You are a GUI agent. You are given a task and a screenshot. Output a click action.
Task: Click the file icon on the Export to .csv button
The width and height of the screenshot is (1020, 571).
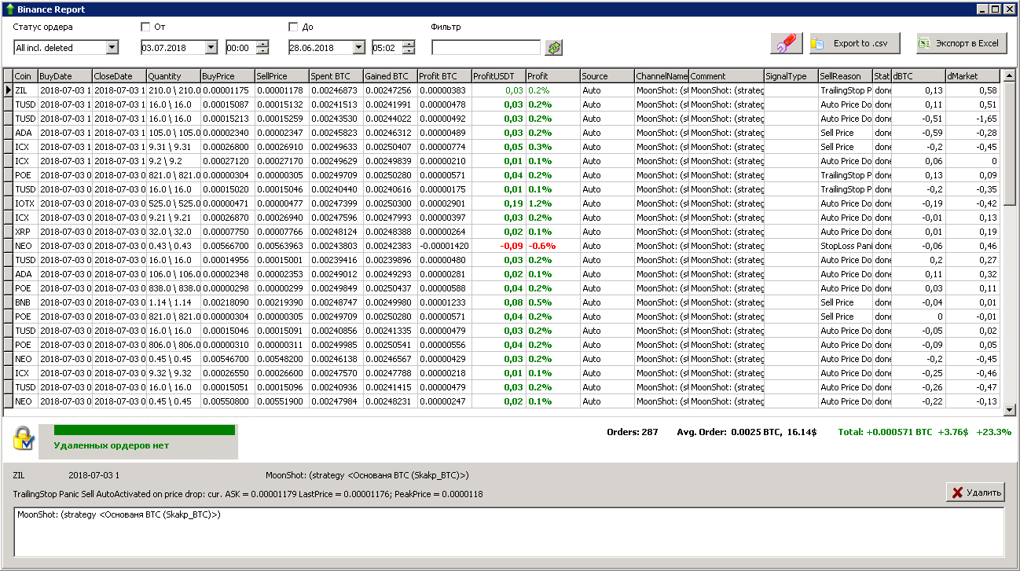[817, 44]
